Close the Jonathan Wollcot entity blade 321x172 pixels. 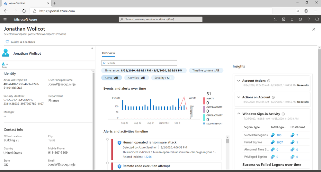coord(313,29)
